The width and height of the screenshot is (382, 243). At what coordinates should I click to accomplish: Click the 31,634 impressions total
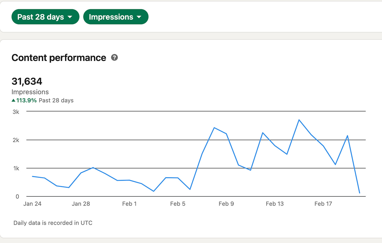point(27,81)
